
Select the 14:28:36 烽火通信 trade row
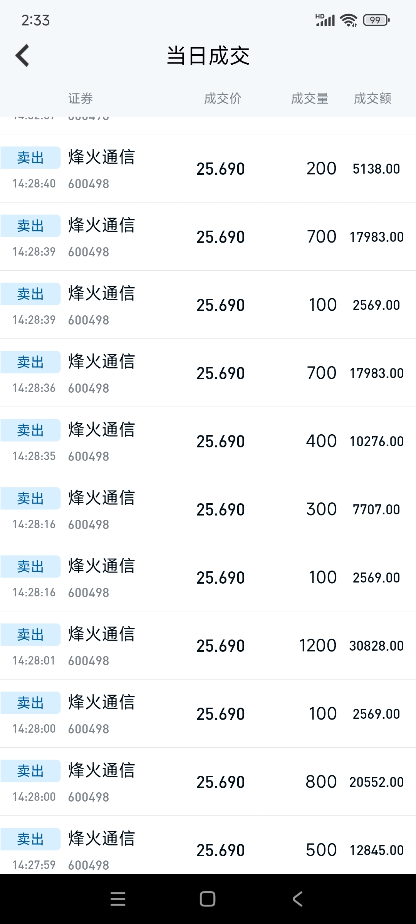[x=208, y=373]
